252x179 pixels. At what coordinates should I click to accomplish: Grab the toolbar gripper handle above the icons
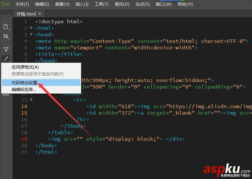[x=6, y=16]
